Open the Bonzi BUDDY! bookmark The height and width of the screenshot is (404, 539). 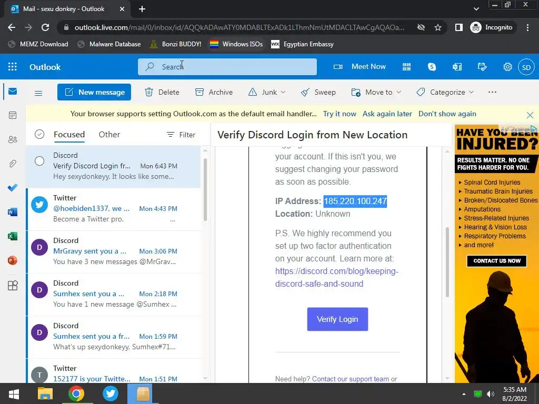tap(176, 44)
